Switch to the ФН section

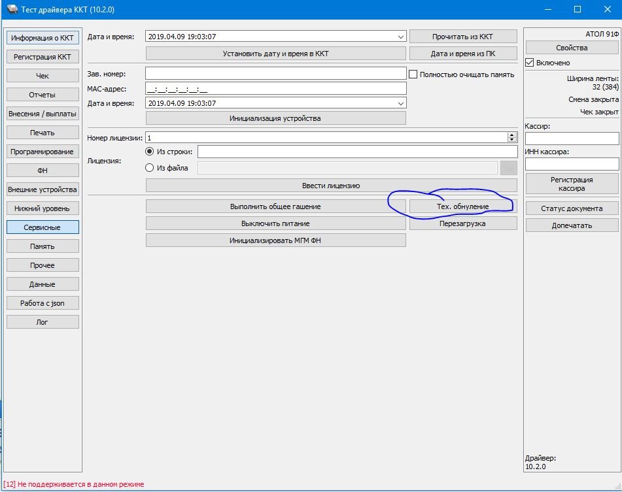tap(43, 171)
